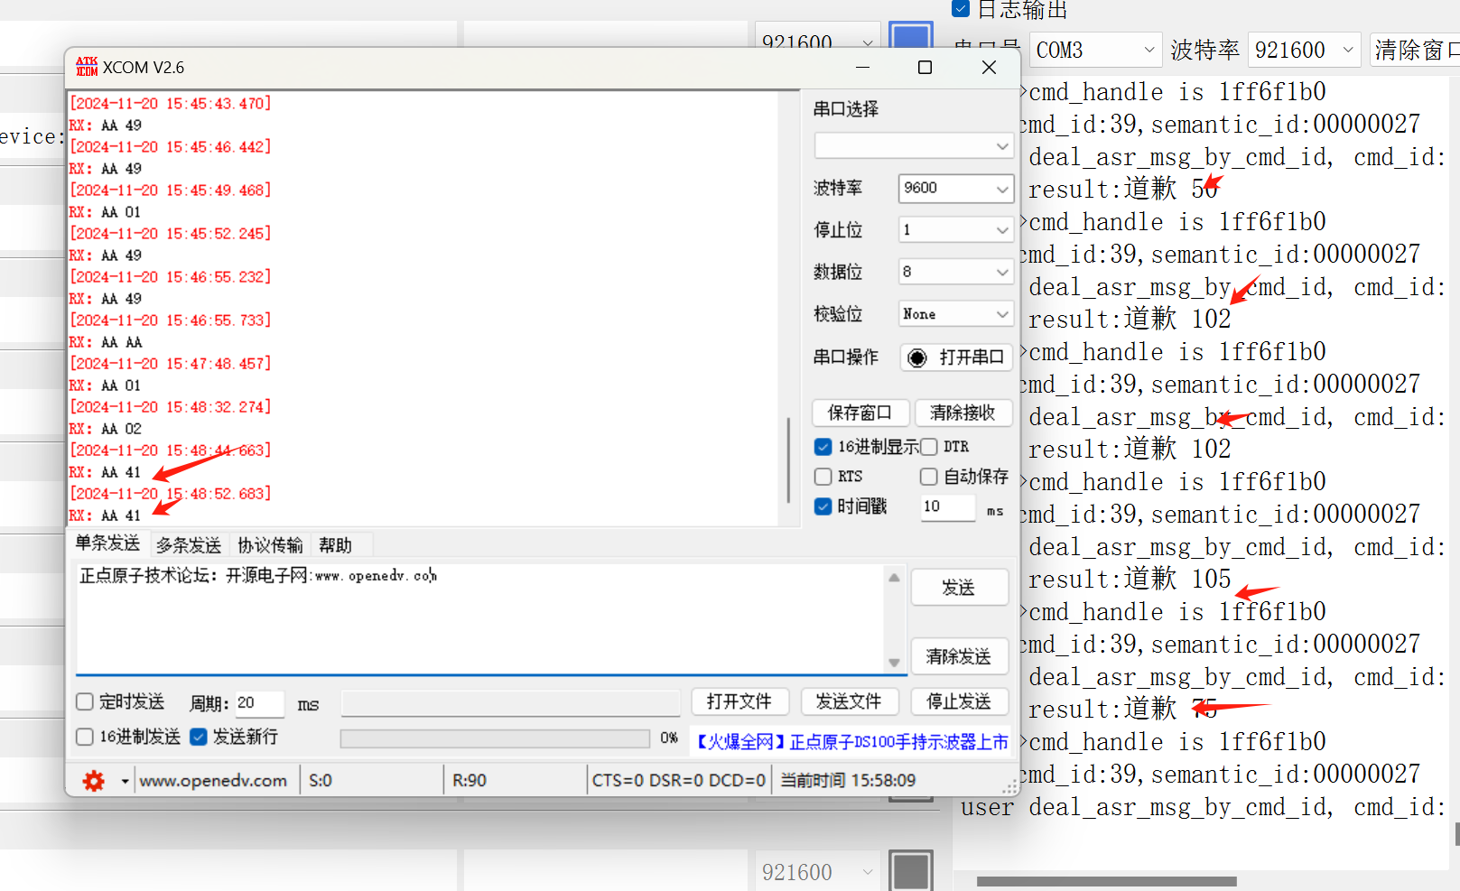Click the 发送 send button
This screenshot has height=891, width=1460.
pos(959,587)
